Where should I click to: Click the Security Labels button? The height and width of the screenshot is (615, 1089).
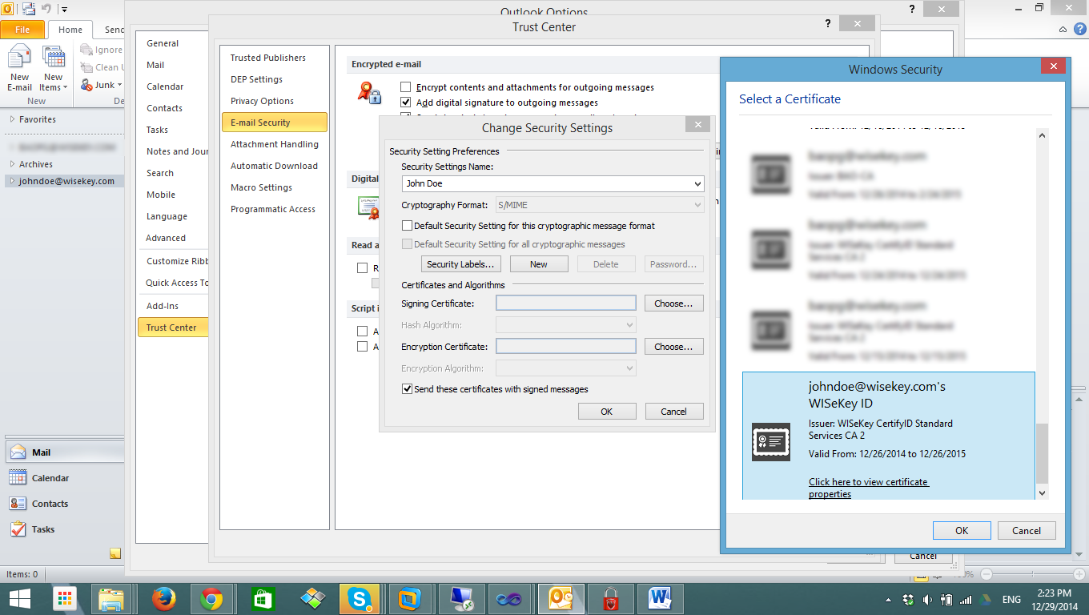pyautogui.click(x=460, y=264)
